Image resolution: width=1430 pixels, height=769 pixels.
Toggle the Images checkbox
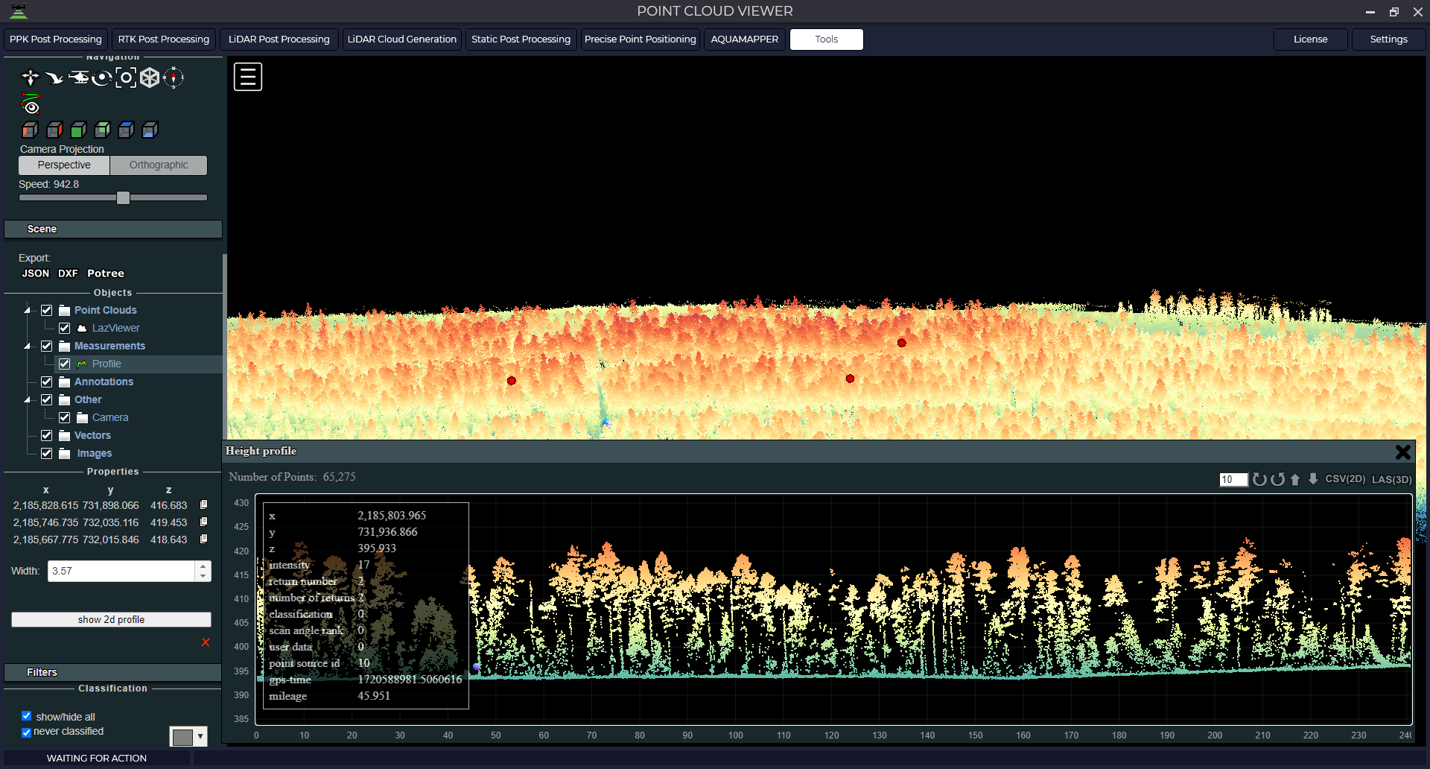47,453
